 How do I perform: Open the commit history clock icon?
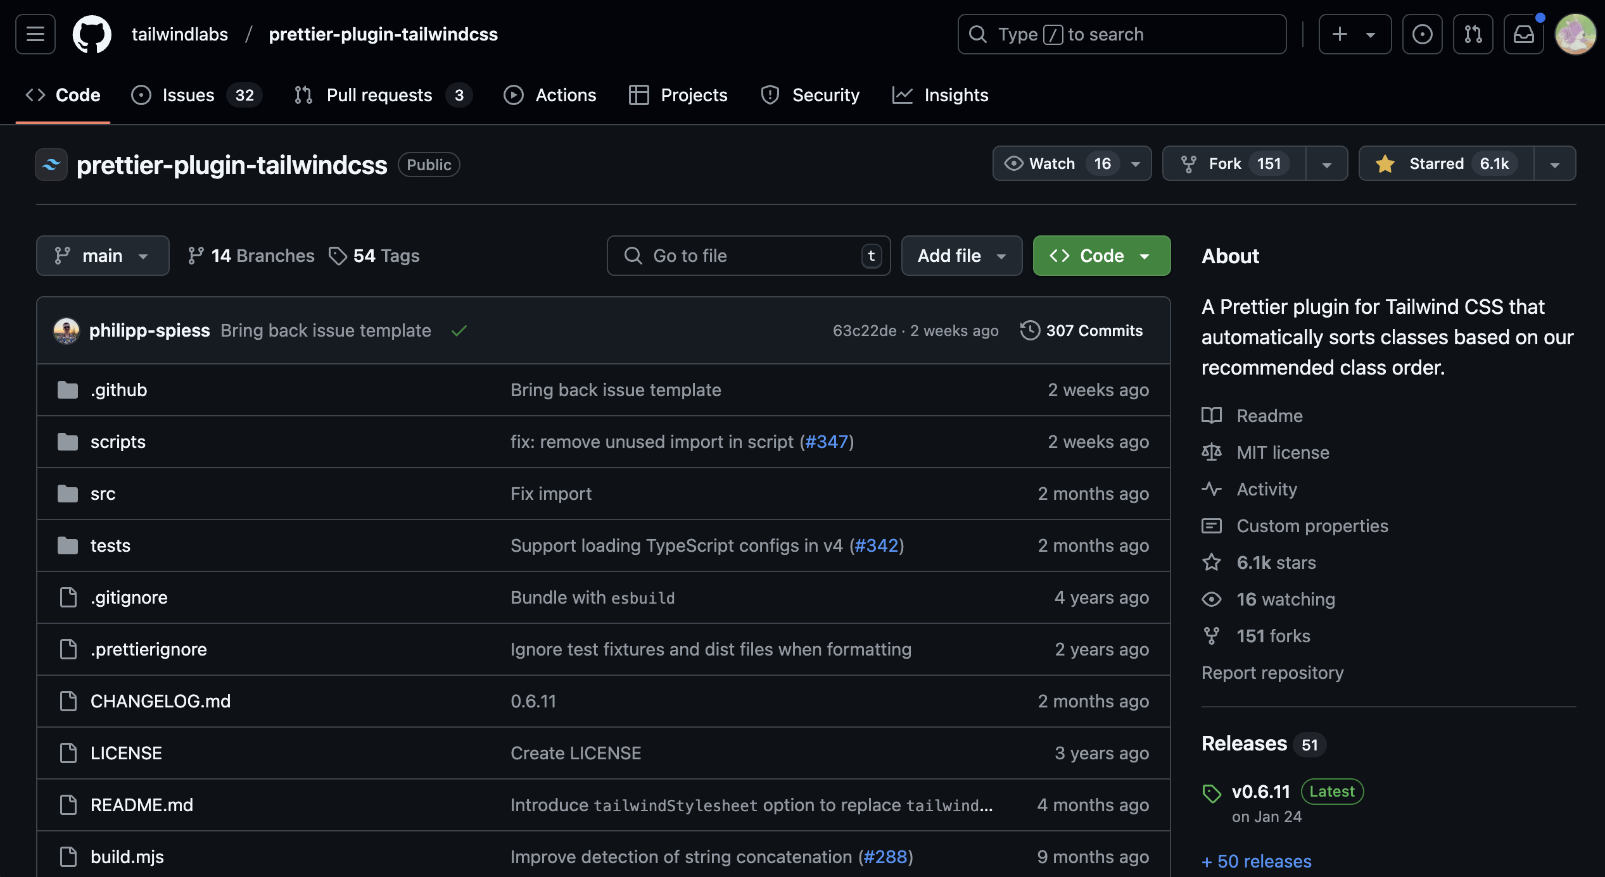pos(1030,330)
